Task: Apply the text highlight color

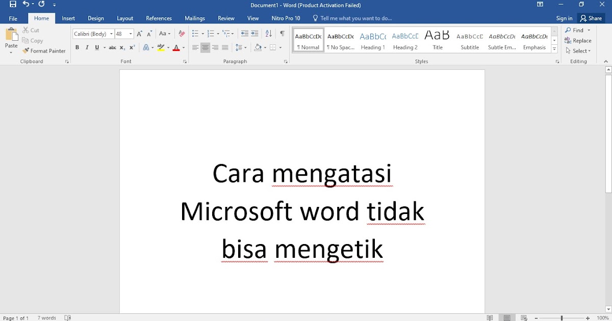Action: [x=161, y=47]
